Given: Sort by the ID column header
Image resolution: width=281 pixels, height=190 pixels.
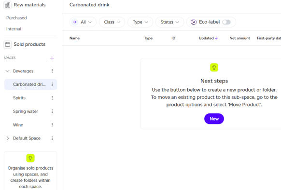Looking at the screenshot, I should (173, 38).
